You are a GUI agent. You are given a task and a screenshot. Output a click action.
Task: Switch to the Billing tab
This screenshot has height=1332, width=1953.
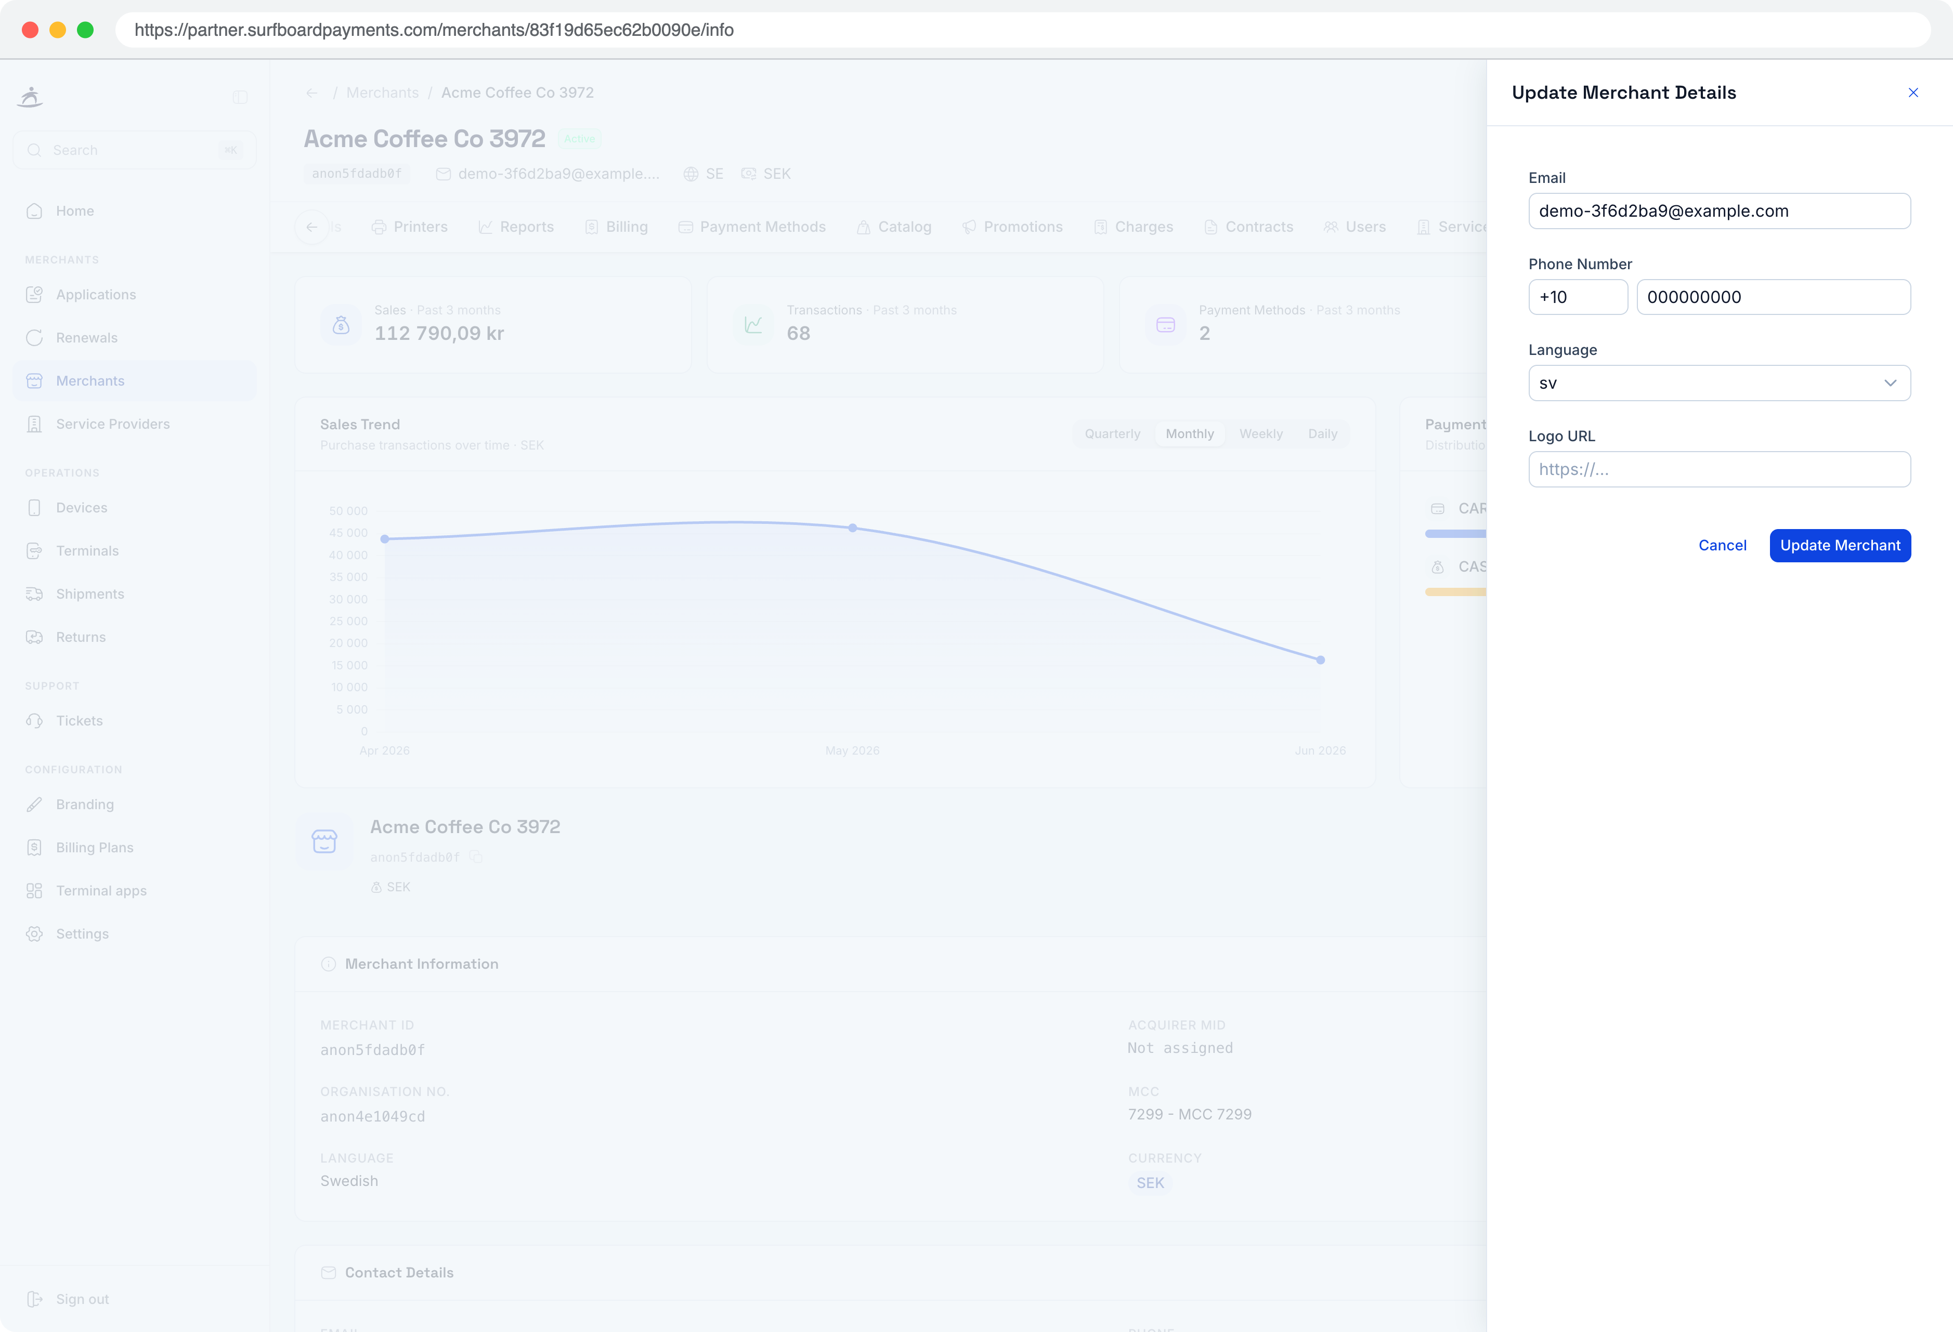(616, 227)
